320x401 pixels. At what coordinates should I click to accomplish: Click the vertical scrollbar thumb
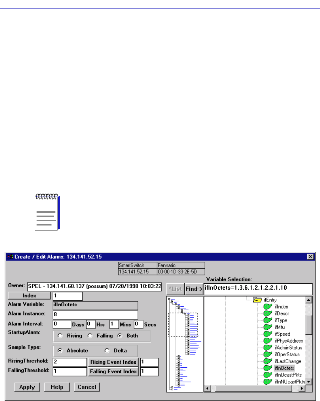coord(309,325)
